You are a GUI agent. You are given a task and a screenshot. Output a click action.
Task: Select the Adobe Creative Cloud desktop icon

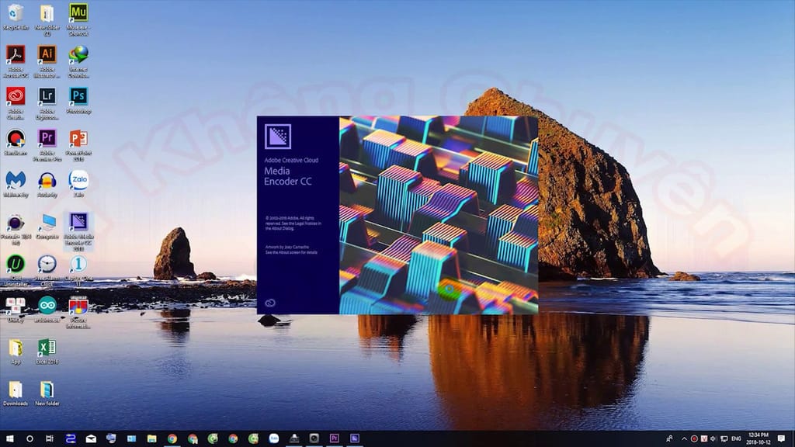(16, 103)
